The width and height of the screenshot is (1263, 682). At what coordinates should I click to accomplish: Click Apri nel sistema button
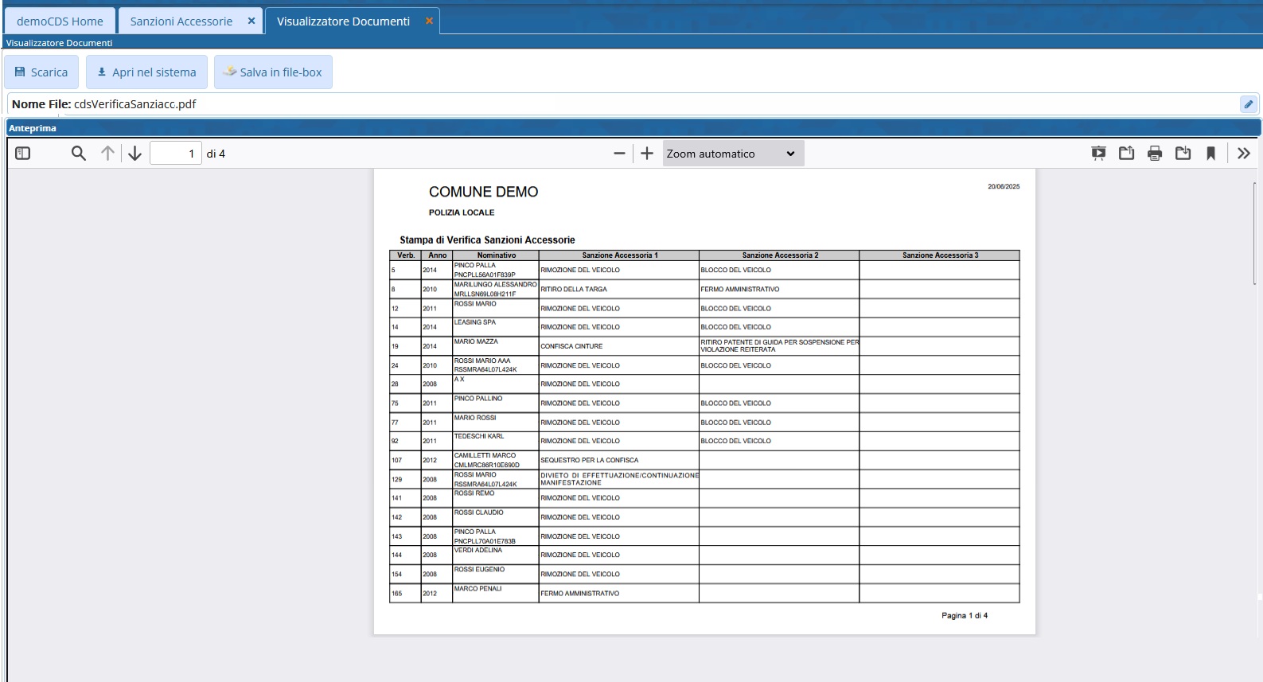click(146, 72)
